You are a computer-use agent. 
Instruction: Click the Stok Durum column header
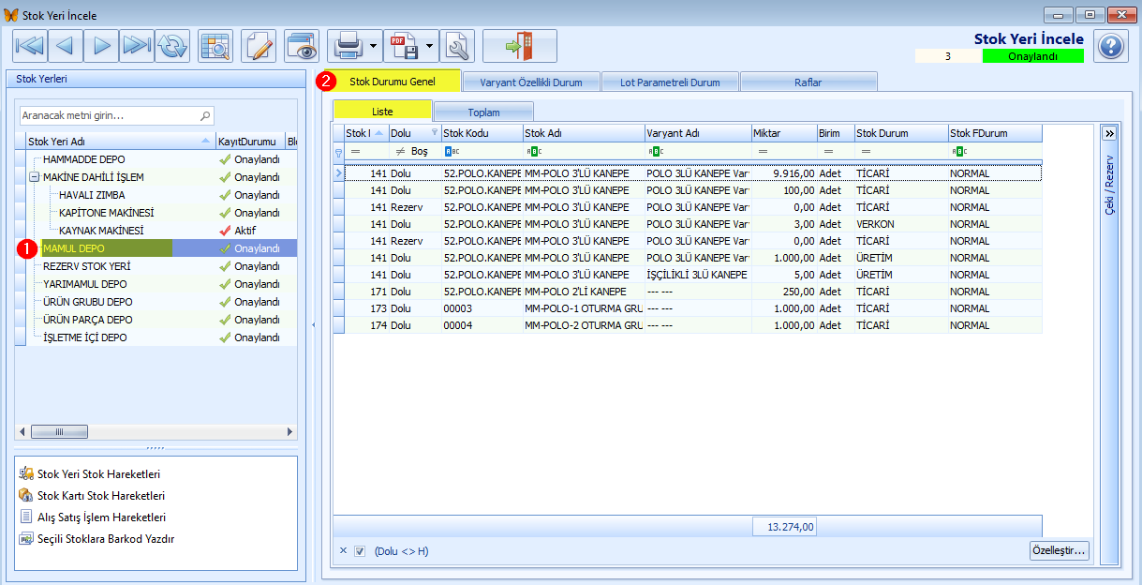(901, 133)
